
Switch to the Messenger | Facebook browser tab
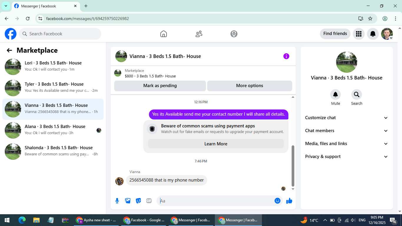(46, 6)
